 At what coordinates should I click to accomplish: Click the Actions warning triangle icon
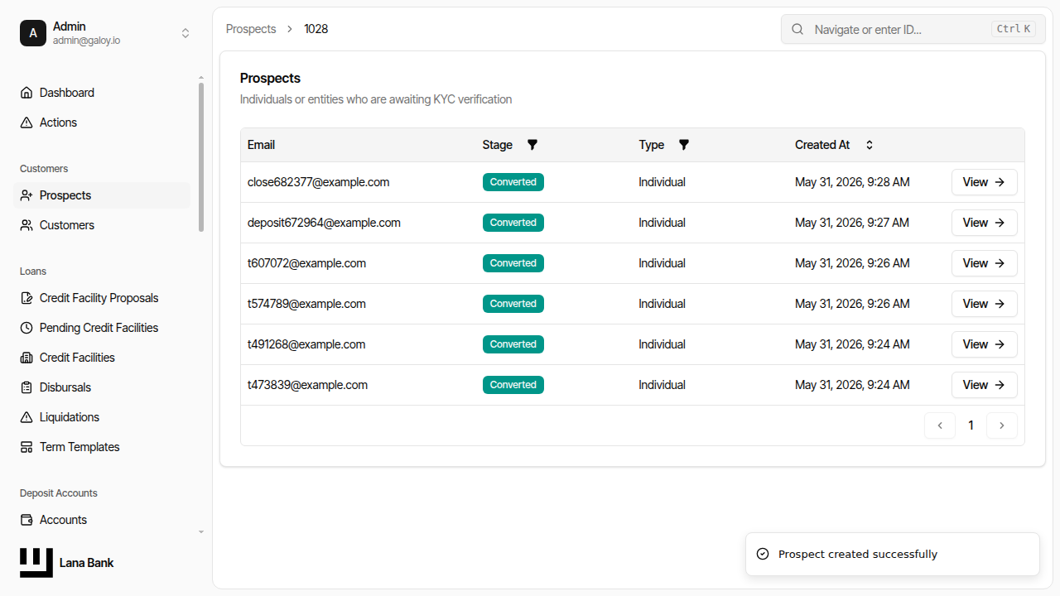pos(26,123)
